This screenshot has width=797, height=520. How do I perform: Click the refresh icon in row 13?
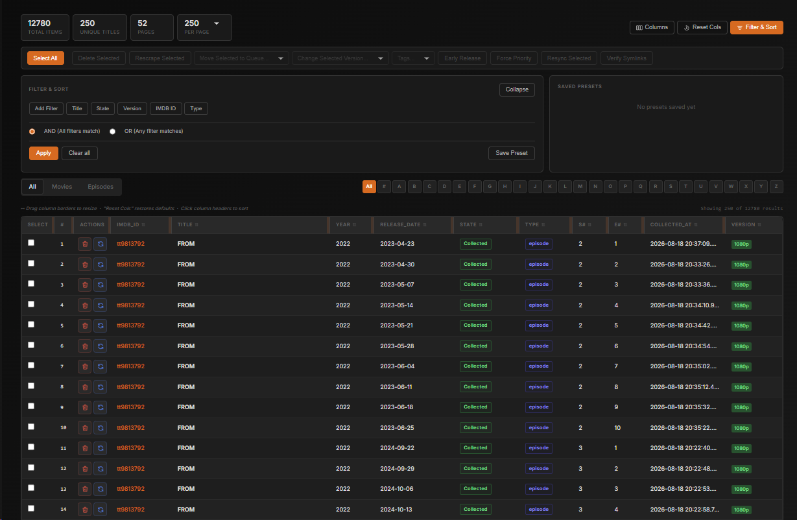[101, 489]
